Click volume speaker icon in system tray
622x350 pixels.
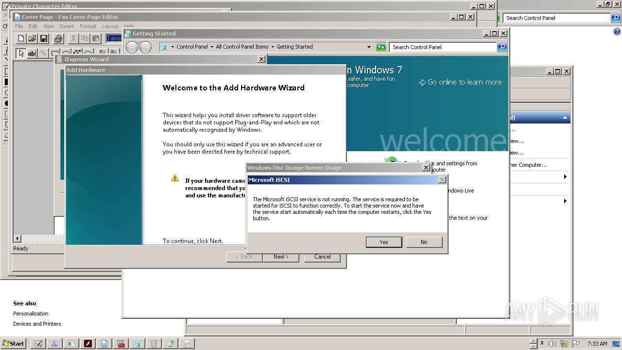[553, 344]
